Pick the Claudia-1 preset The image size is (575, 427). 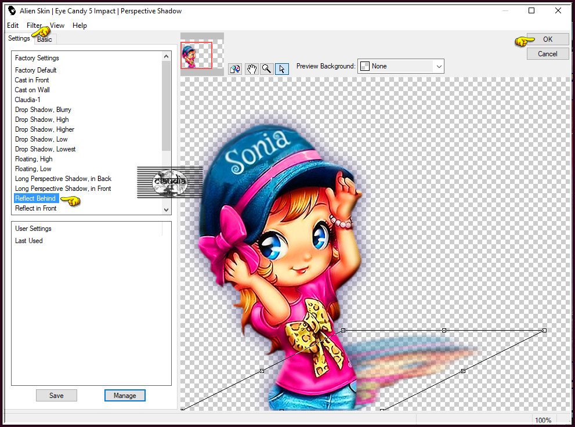(x=28, y=100)
